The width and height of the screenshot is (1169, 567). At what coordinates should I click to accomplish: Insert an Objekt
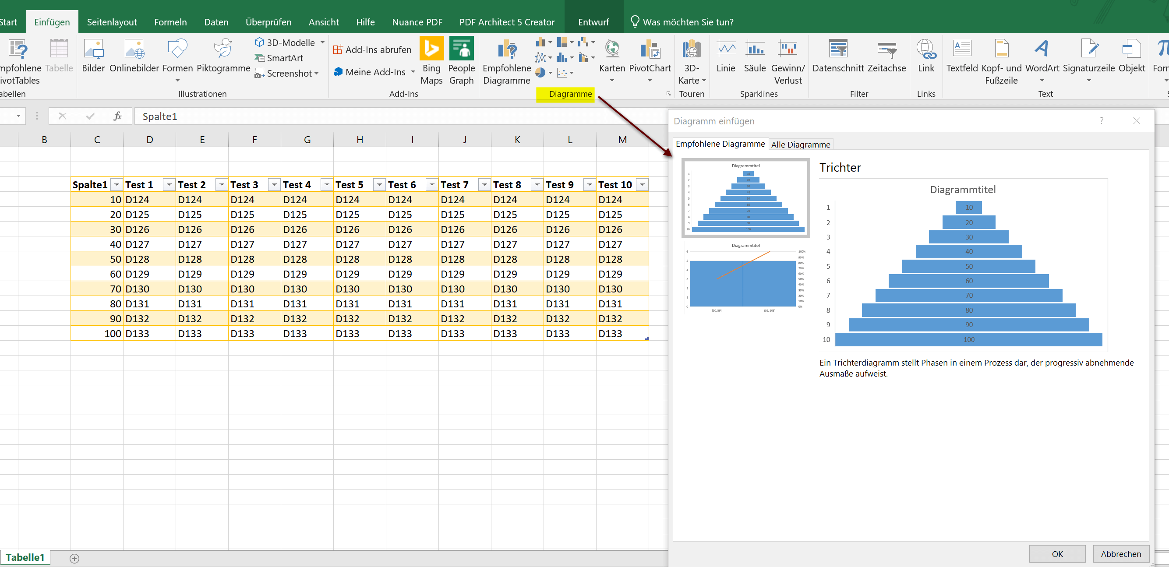tap(1131, 56)
